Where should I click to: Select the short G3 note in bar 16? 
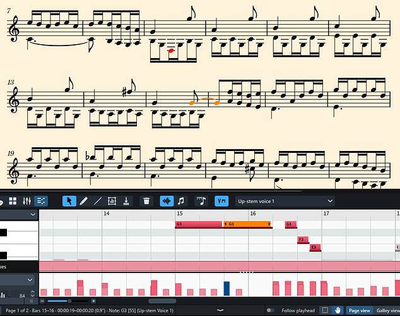click(291, 224)
